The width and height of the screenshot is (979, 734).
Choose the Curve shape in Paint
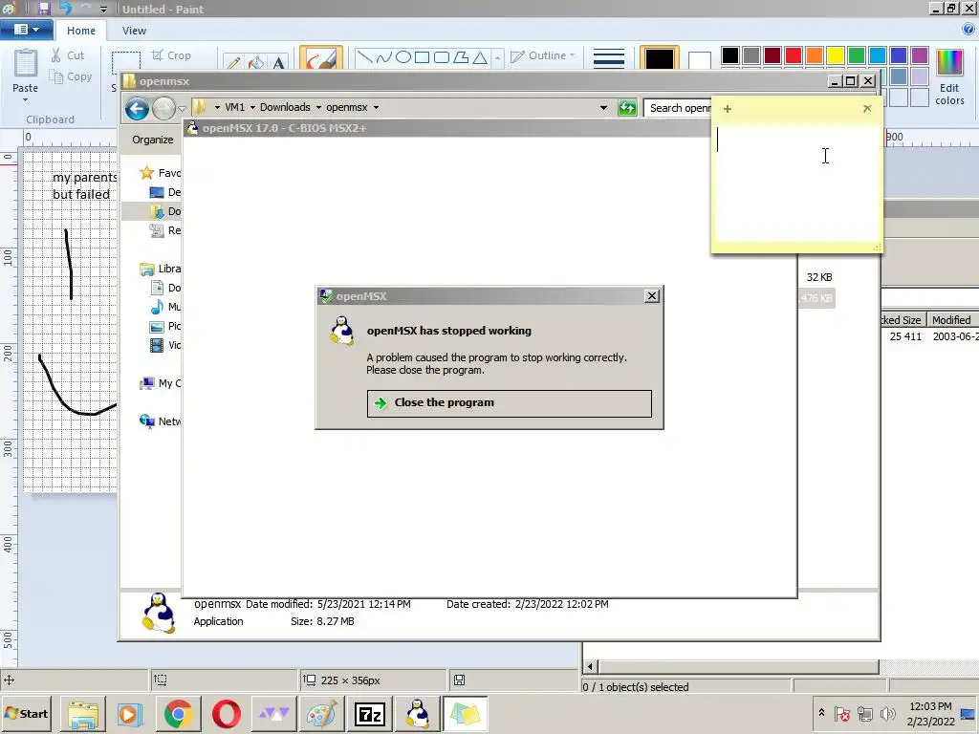pos(384,57)
